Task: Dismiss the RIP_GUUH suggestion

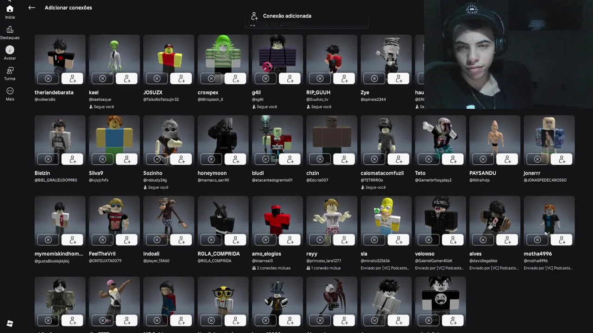Action: pos(320,79)
